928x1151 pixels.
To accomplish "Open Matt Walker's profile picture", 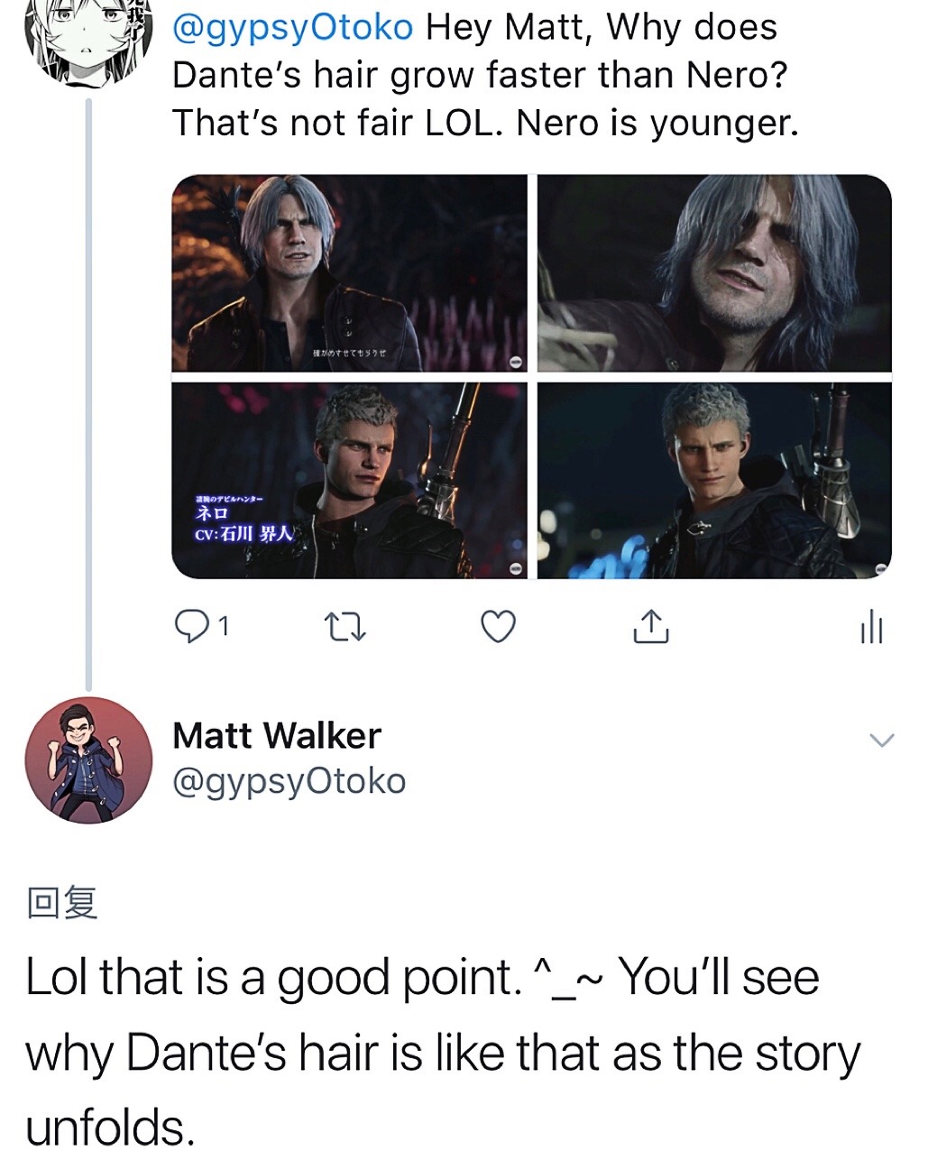I will coord(88,760).
